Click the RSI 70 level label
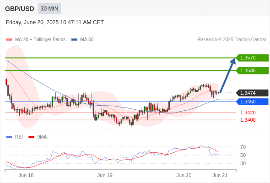 click(x=243, y=147)
